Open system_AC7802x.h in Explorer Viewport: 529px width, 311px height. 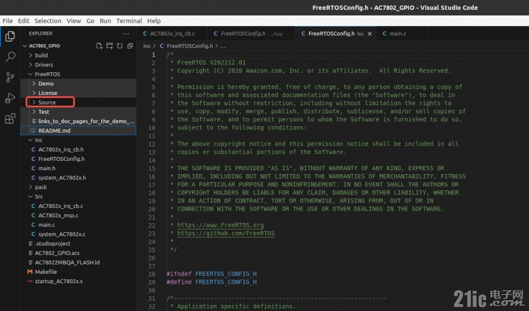coord(78,178)
